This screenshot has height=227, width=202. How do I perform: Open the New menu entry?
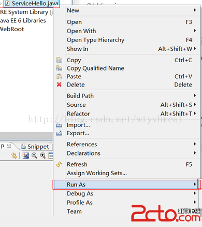click(126, 10)
